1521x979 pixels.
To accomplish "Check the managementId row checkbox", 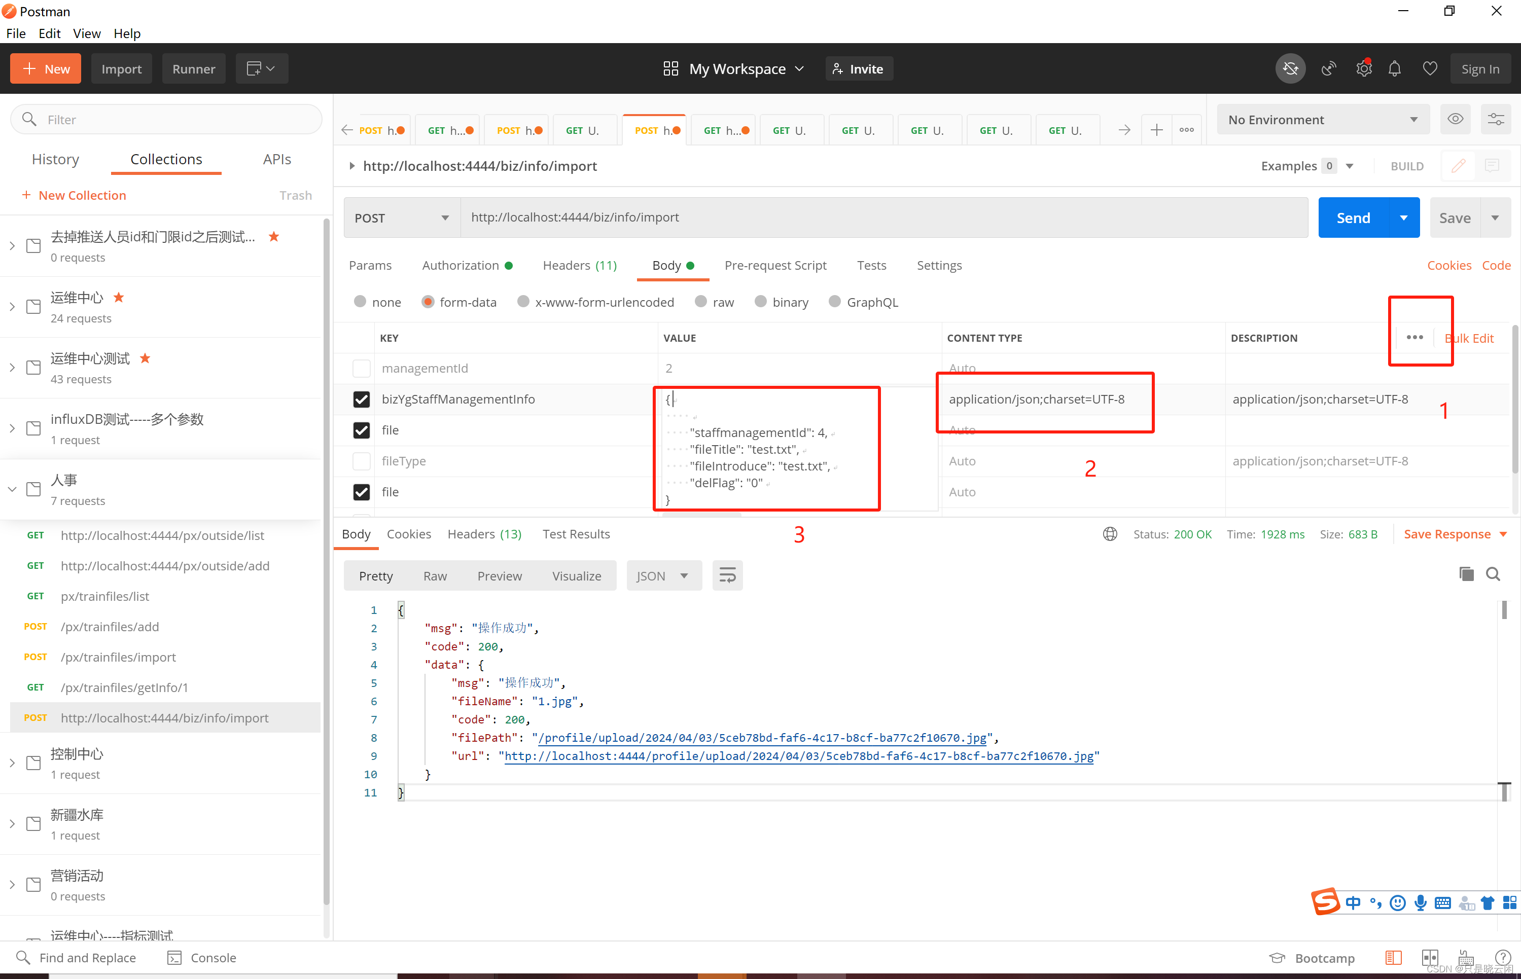I will pos(361,369).
